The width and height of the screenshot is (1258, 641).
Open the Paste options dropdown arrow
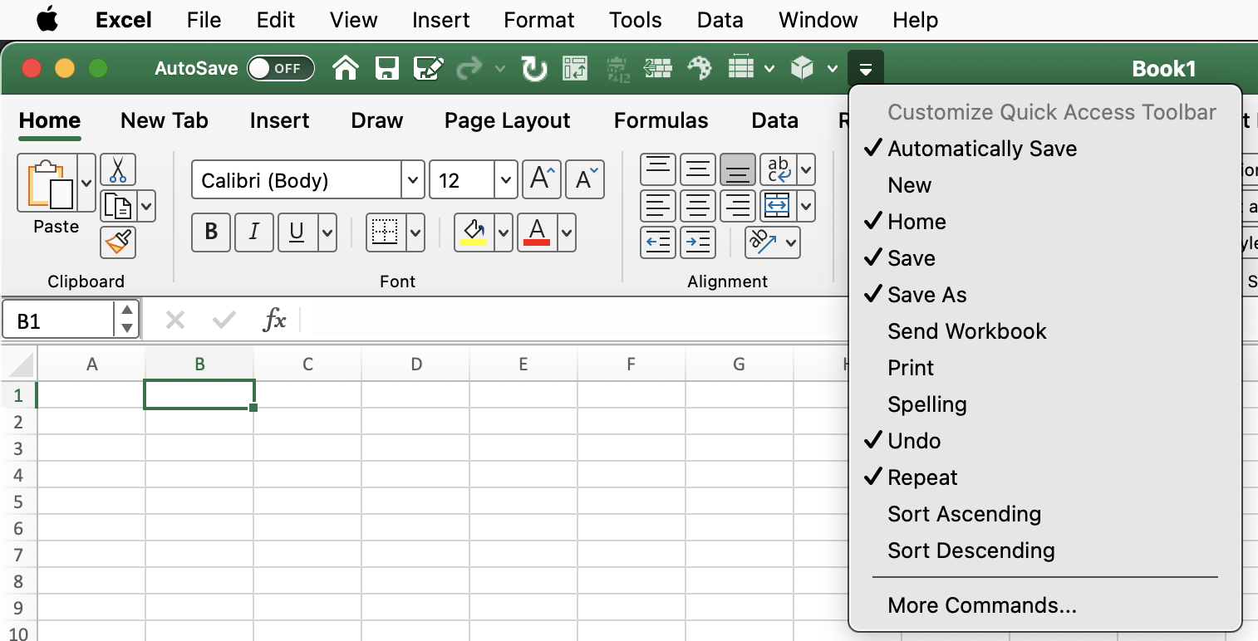[86, 183]
